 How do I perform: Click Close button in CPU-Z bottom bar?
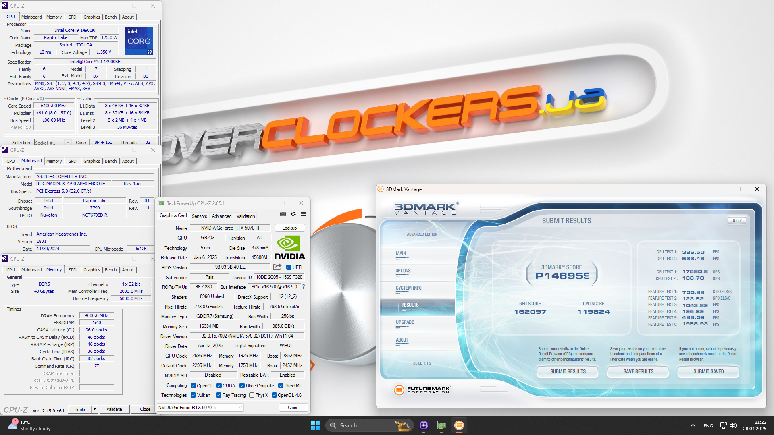(x=145, y=409)
